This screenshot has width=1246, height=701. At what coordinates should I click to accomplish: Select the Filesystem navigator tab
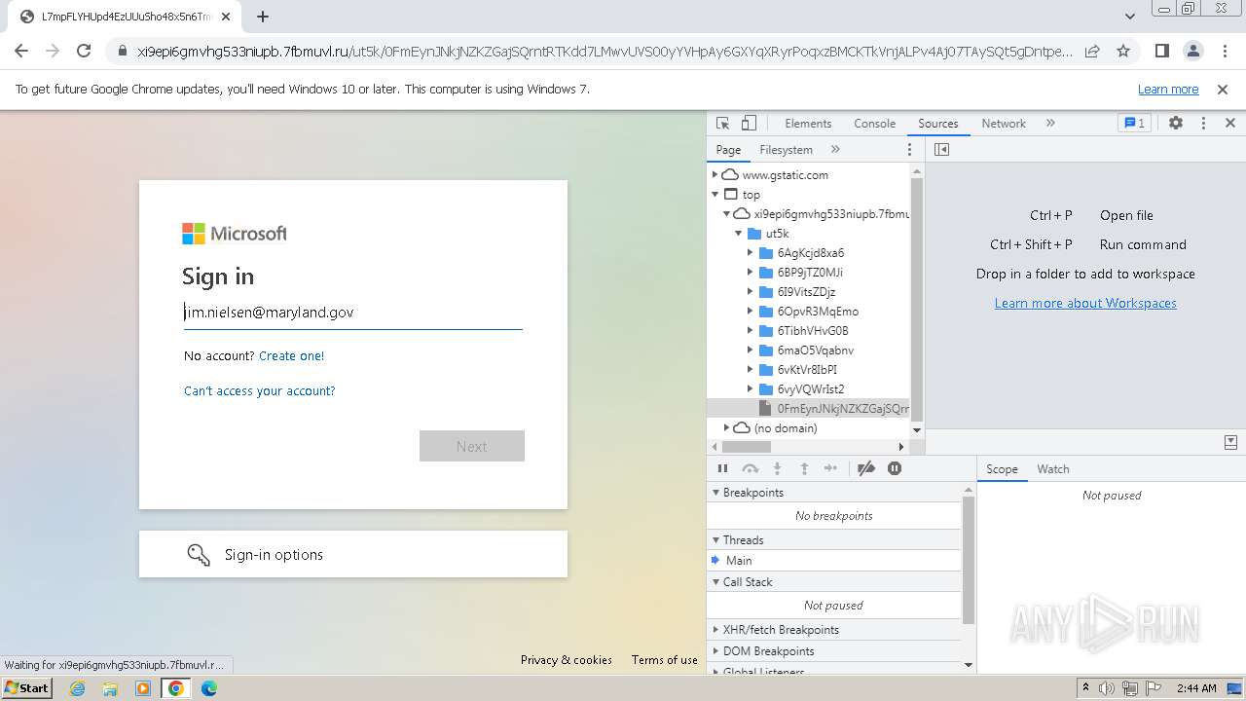786,150
